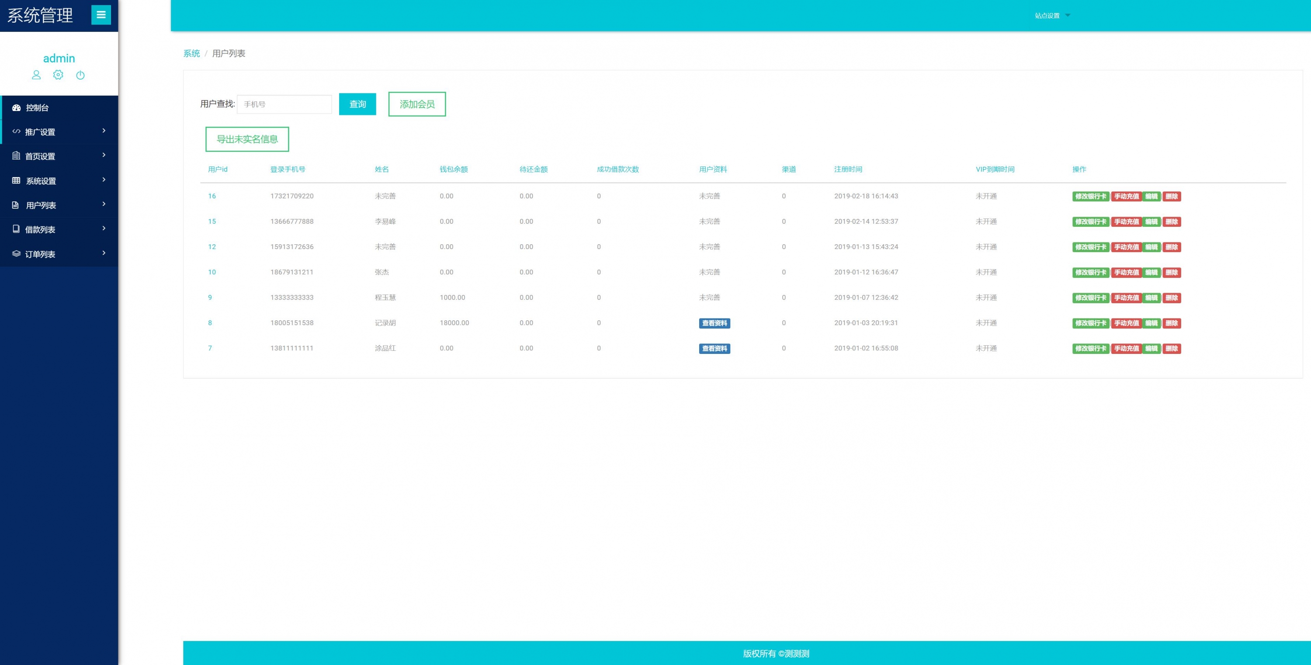Click the hamburger menu toggle icon
The height and width of the screenshot is (665, 1311).
(101, 15)
